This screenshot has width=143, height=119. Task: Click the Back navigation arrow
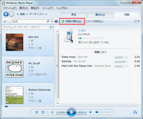[6, 14]
